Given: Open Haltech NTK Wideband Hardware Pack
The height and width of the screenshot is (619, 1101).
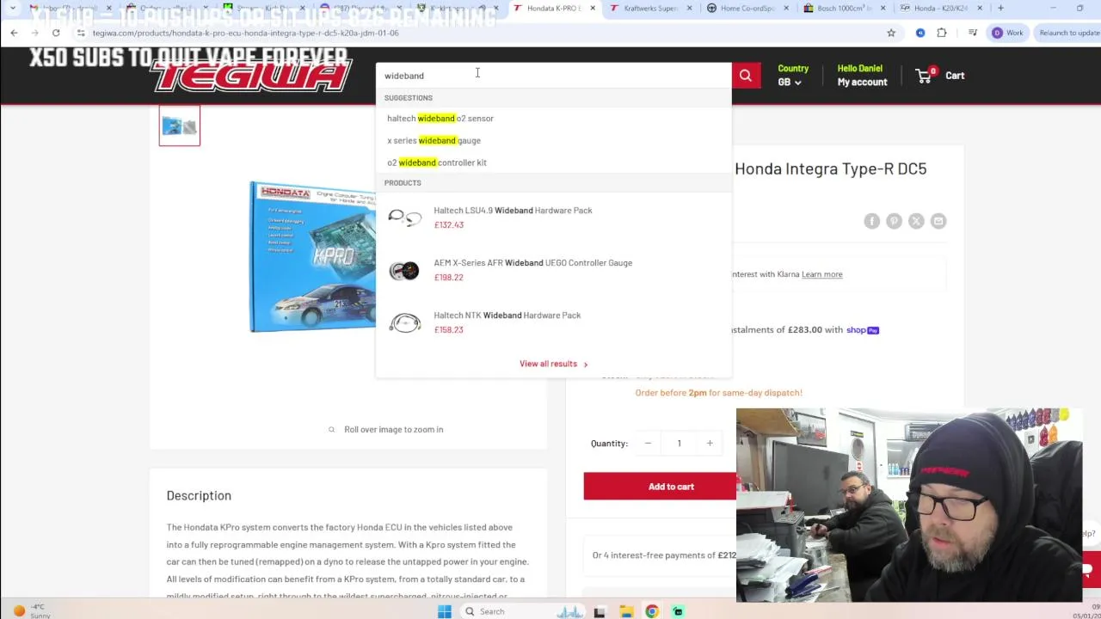Looking at the screenshot, I should [507, 316].
